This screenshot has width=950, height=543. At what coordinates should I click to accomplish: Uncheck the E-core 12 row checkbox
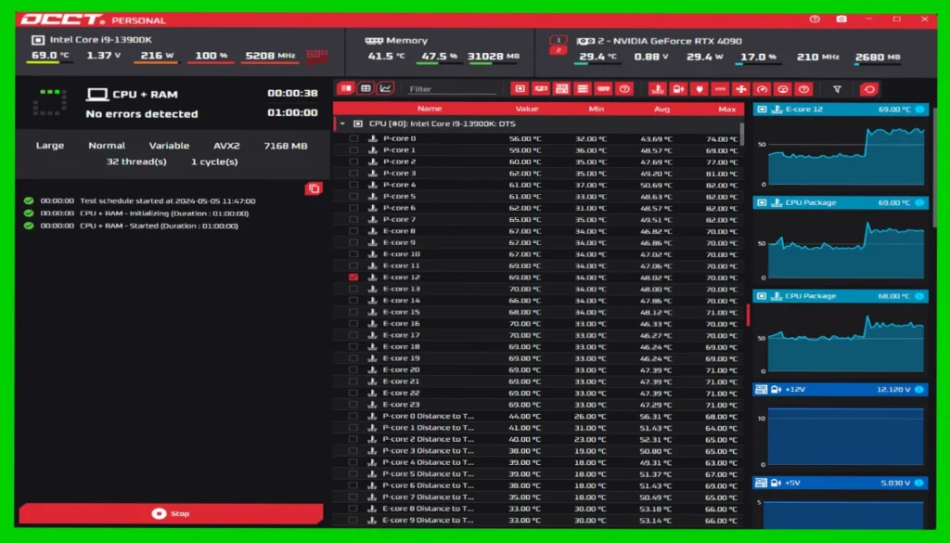tap(353, 277)
